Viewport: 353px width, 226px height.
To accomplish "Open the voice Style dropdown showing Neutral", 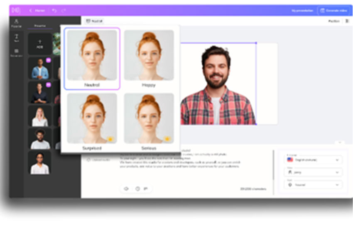I will click(x=313, y=185).
